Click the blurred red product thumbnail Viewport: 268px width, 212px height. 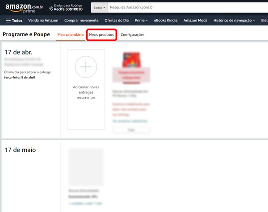(x=131, y=68)
